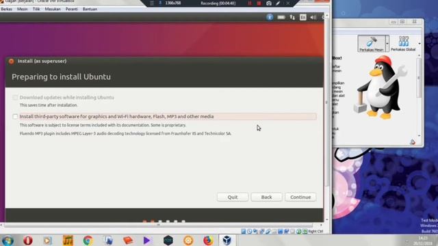The image size is (438, 246).
Task: Close the Ubuntu installer with the orange button
Action: (11, 61)
